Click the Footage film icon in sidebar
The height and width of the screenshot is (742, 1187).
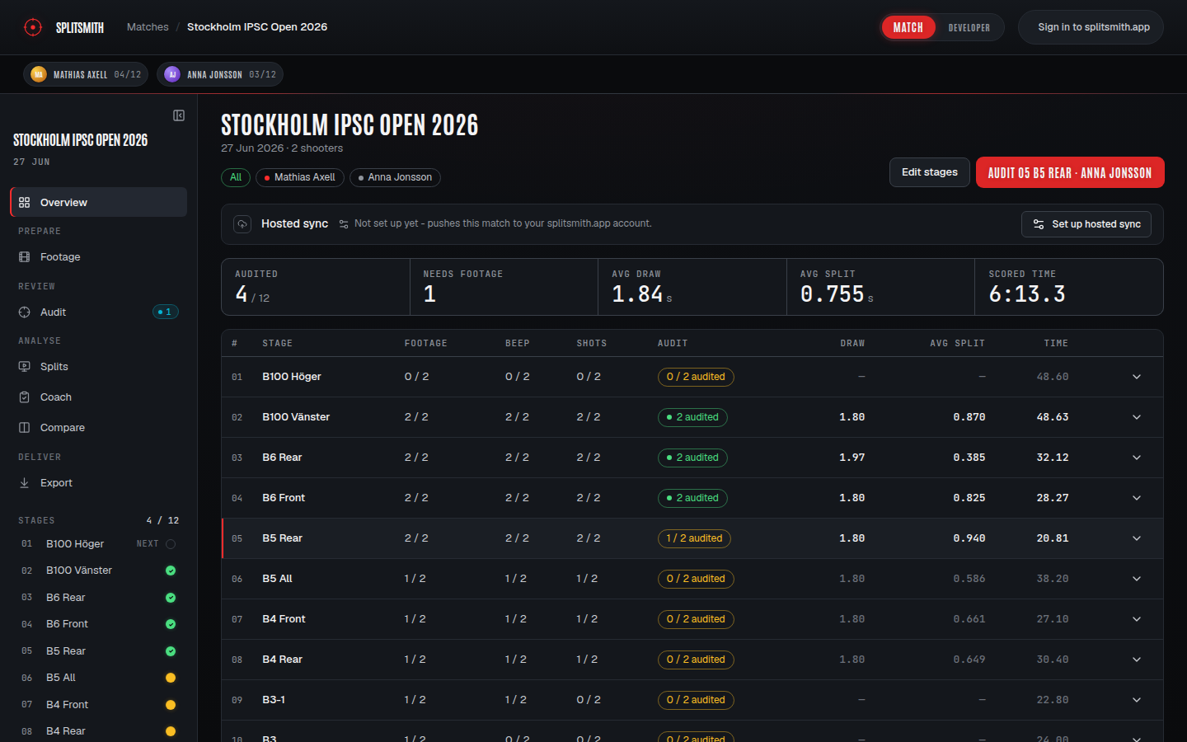click(x=25, y=257)
